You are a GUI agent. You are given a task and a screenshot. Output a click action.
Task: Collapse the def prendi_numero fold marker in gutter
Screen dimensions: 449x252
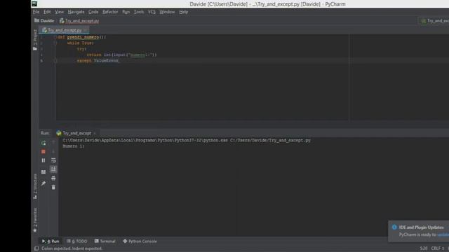point(56,37)
